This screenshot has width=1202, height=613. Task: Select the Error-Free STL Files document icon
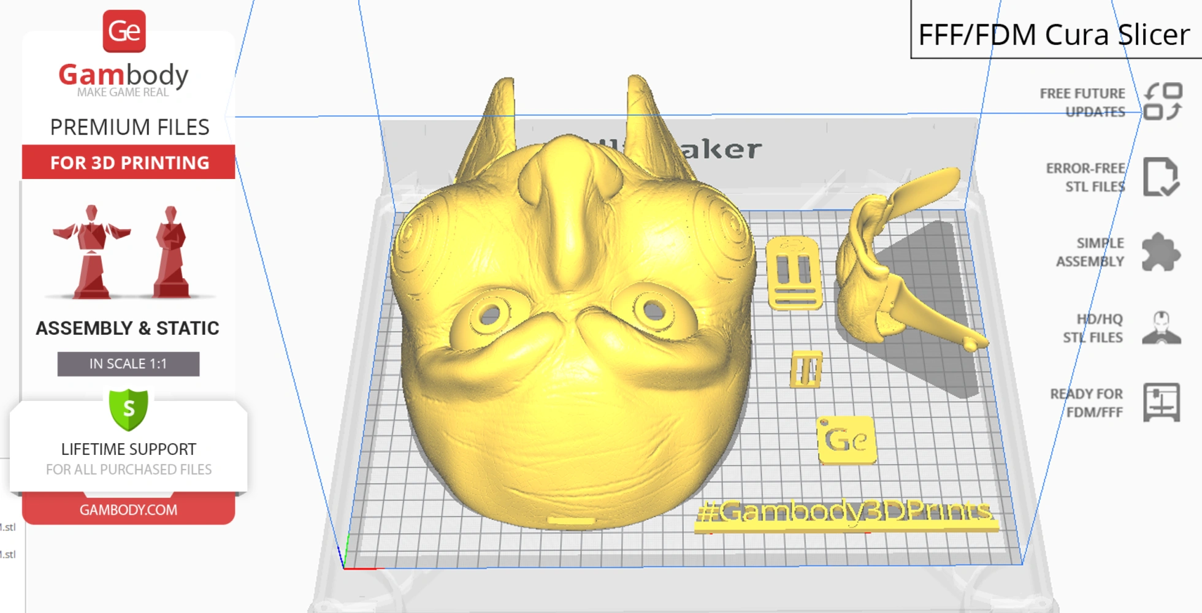coord(1163,177)
